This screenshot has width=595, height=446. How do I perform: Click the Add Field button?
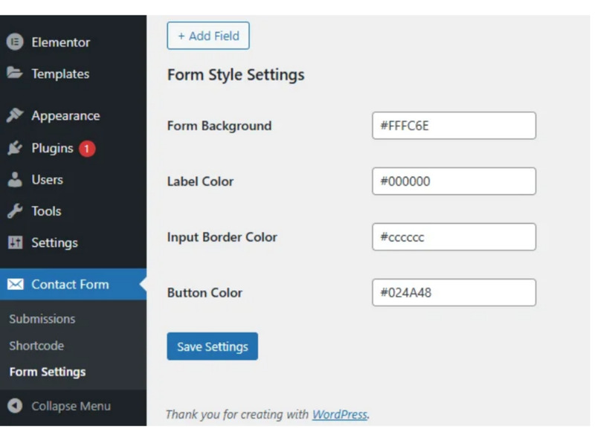(208, 36)
